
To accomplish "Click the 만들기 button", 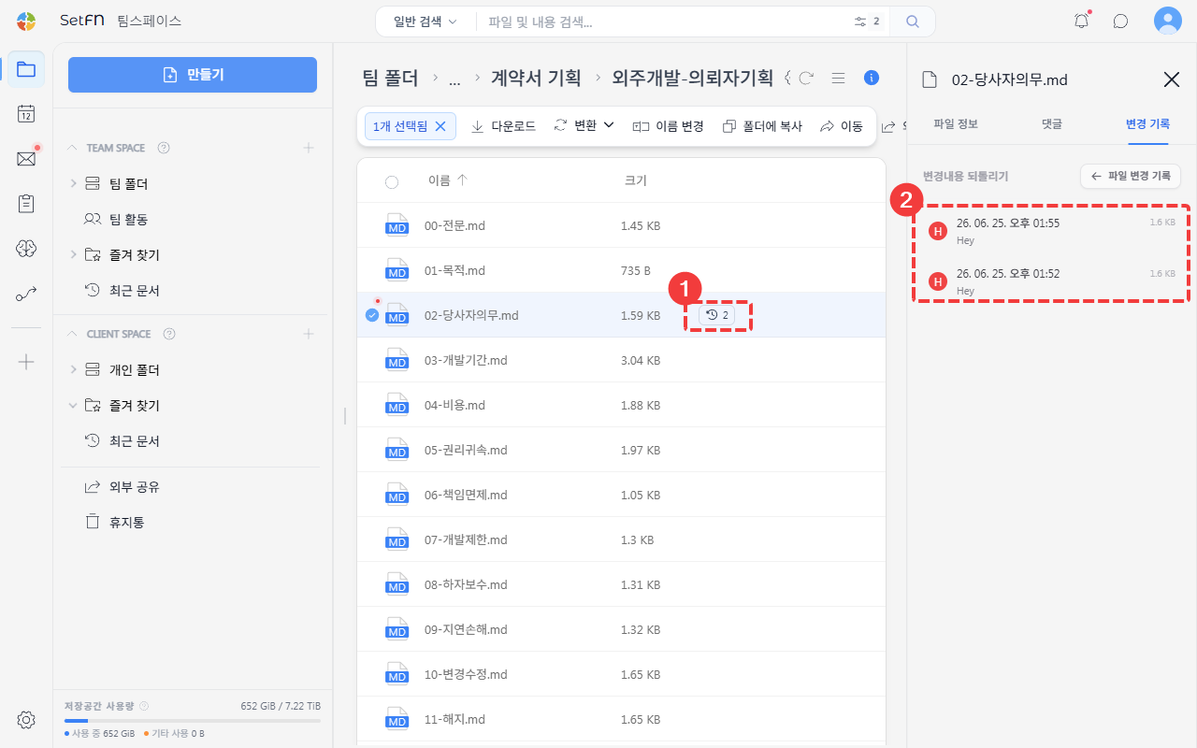I will point(193,75).
